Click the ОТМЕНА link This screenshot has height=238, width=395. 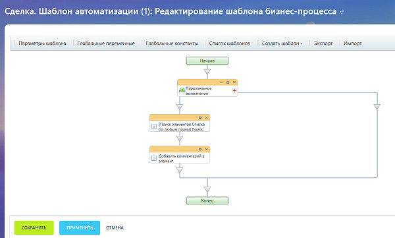click(x=115, y=227)
